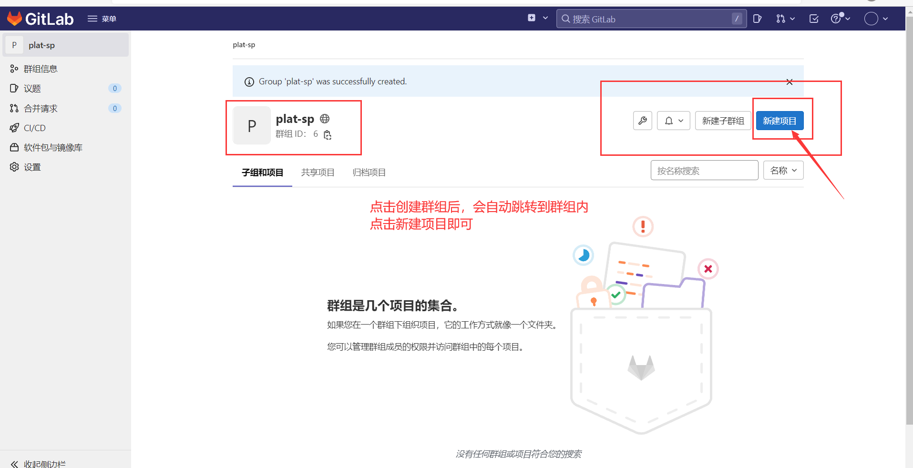Click the globe icon next to plat-sp
Image resolution: width=913 pixels, height=468 pixels.
(x=324, y=119)
